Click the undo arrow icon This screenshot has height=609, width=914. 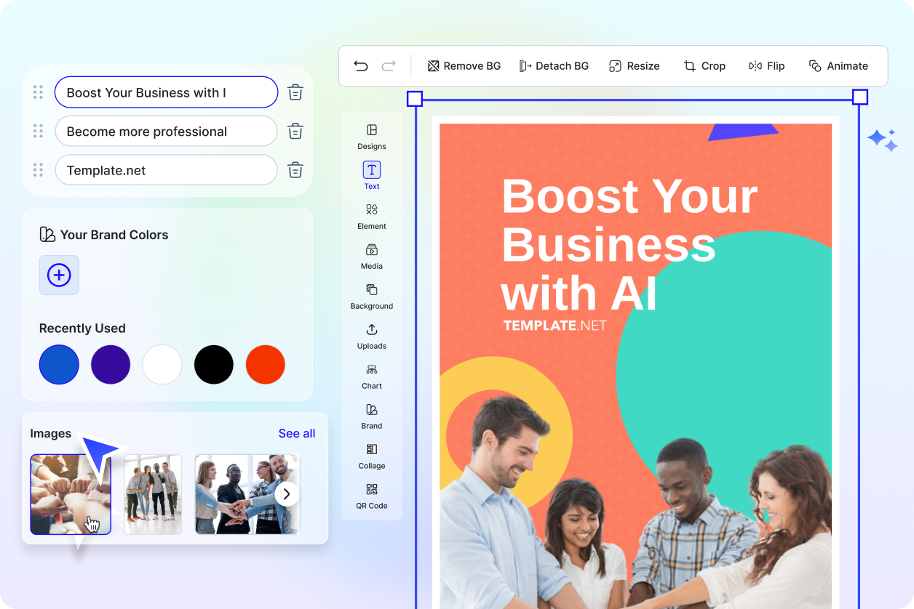(x=361, y=66)
